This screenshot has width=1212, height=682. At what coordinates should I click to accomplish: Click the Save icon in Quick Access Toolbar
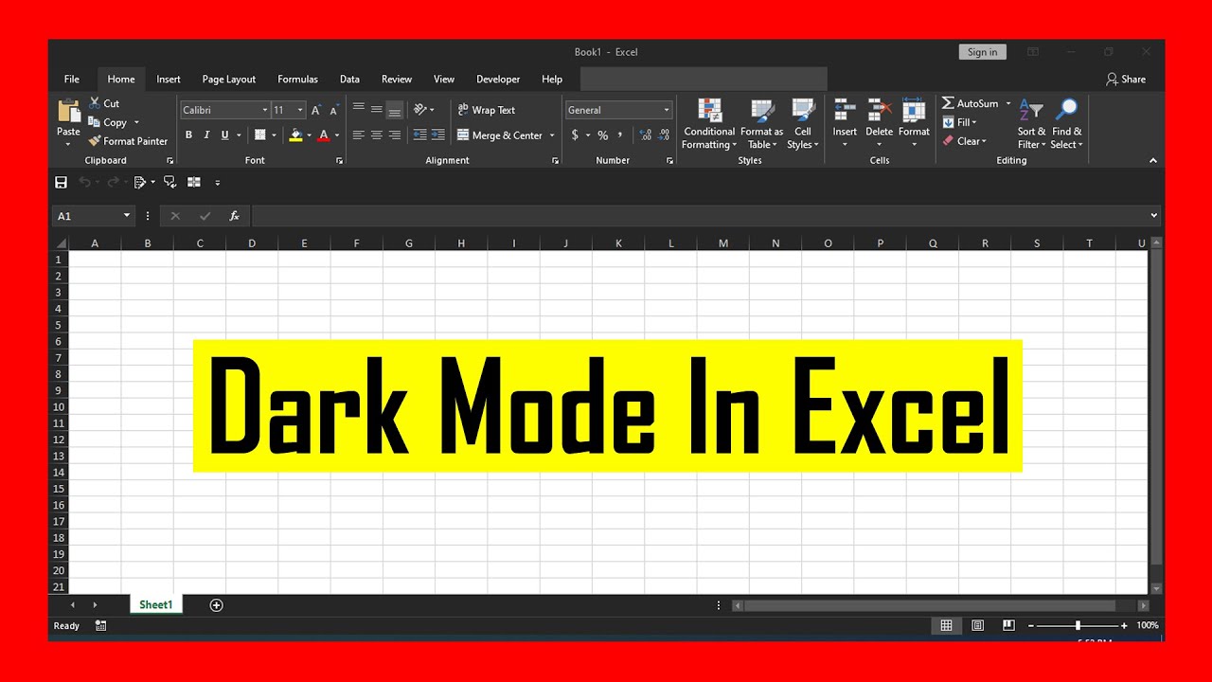(62, 182)
